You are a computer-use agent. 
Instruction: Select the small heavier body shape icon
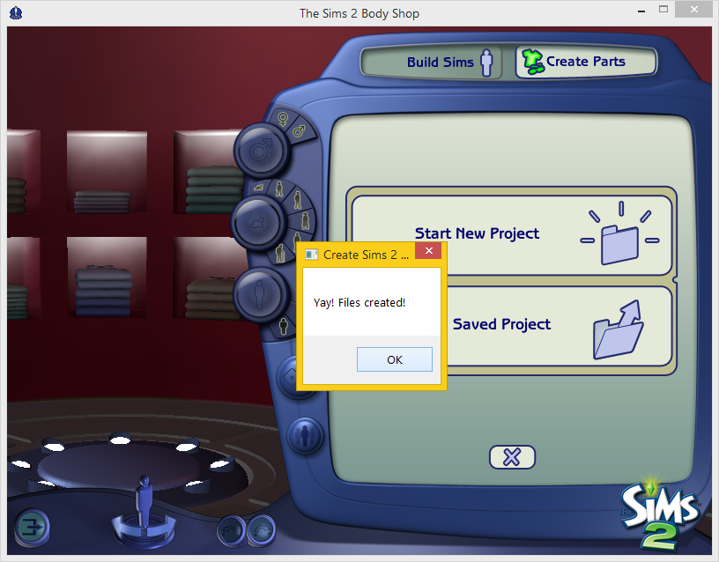click(x=284, y=326)
